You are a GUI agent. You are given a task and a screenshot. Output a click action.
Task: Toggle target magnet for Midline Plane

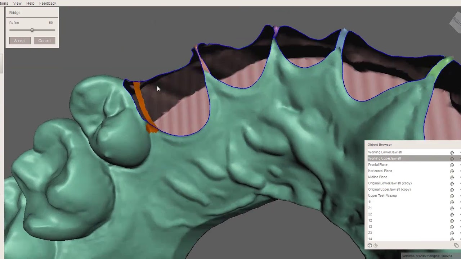pyautogui.click(x=452, y=177)
